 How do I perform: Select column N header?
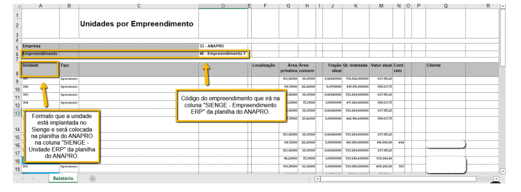pyautogui.click(x=399, y=6)
